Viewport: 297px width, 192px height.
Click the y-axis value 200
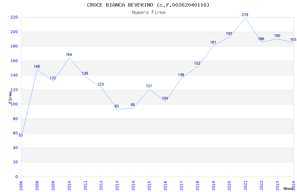pos(14,32)
